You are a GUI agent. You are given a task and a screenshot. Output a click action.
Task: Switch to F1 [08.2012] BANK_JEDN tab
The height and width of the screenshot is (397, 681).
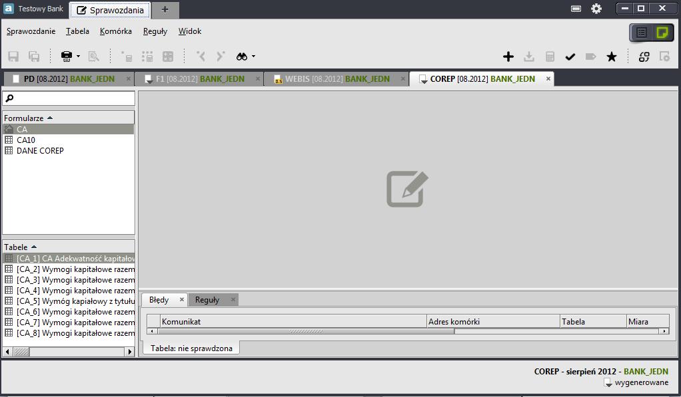tap(200, 79)
